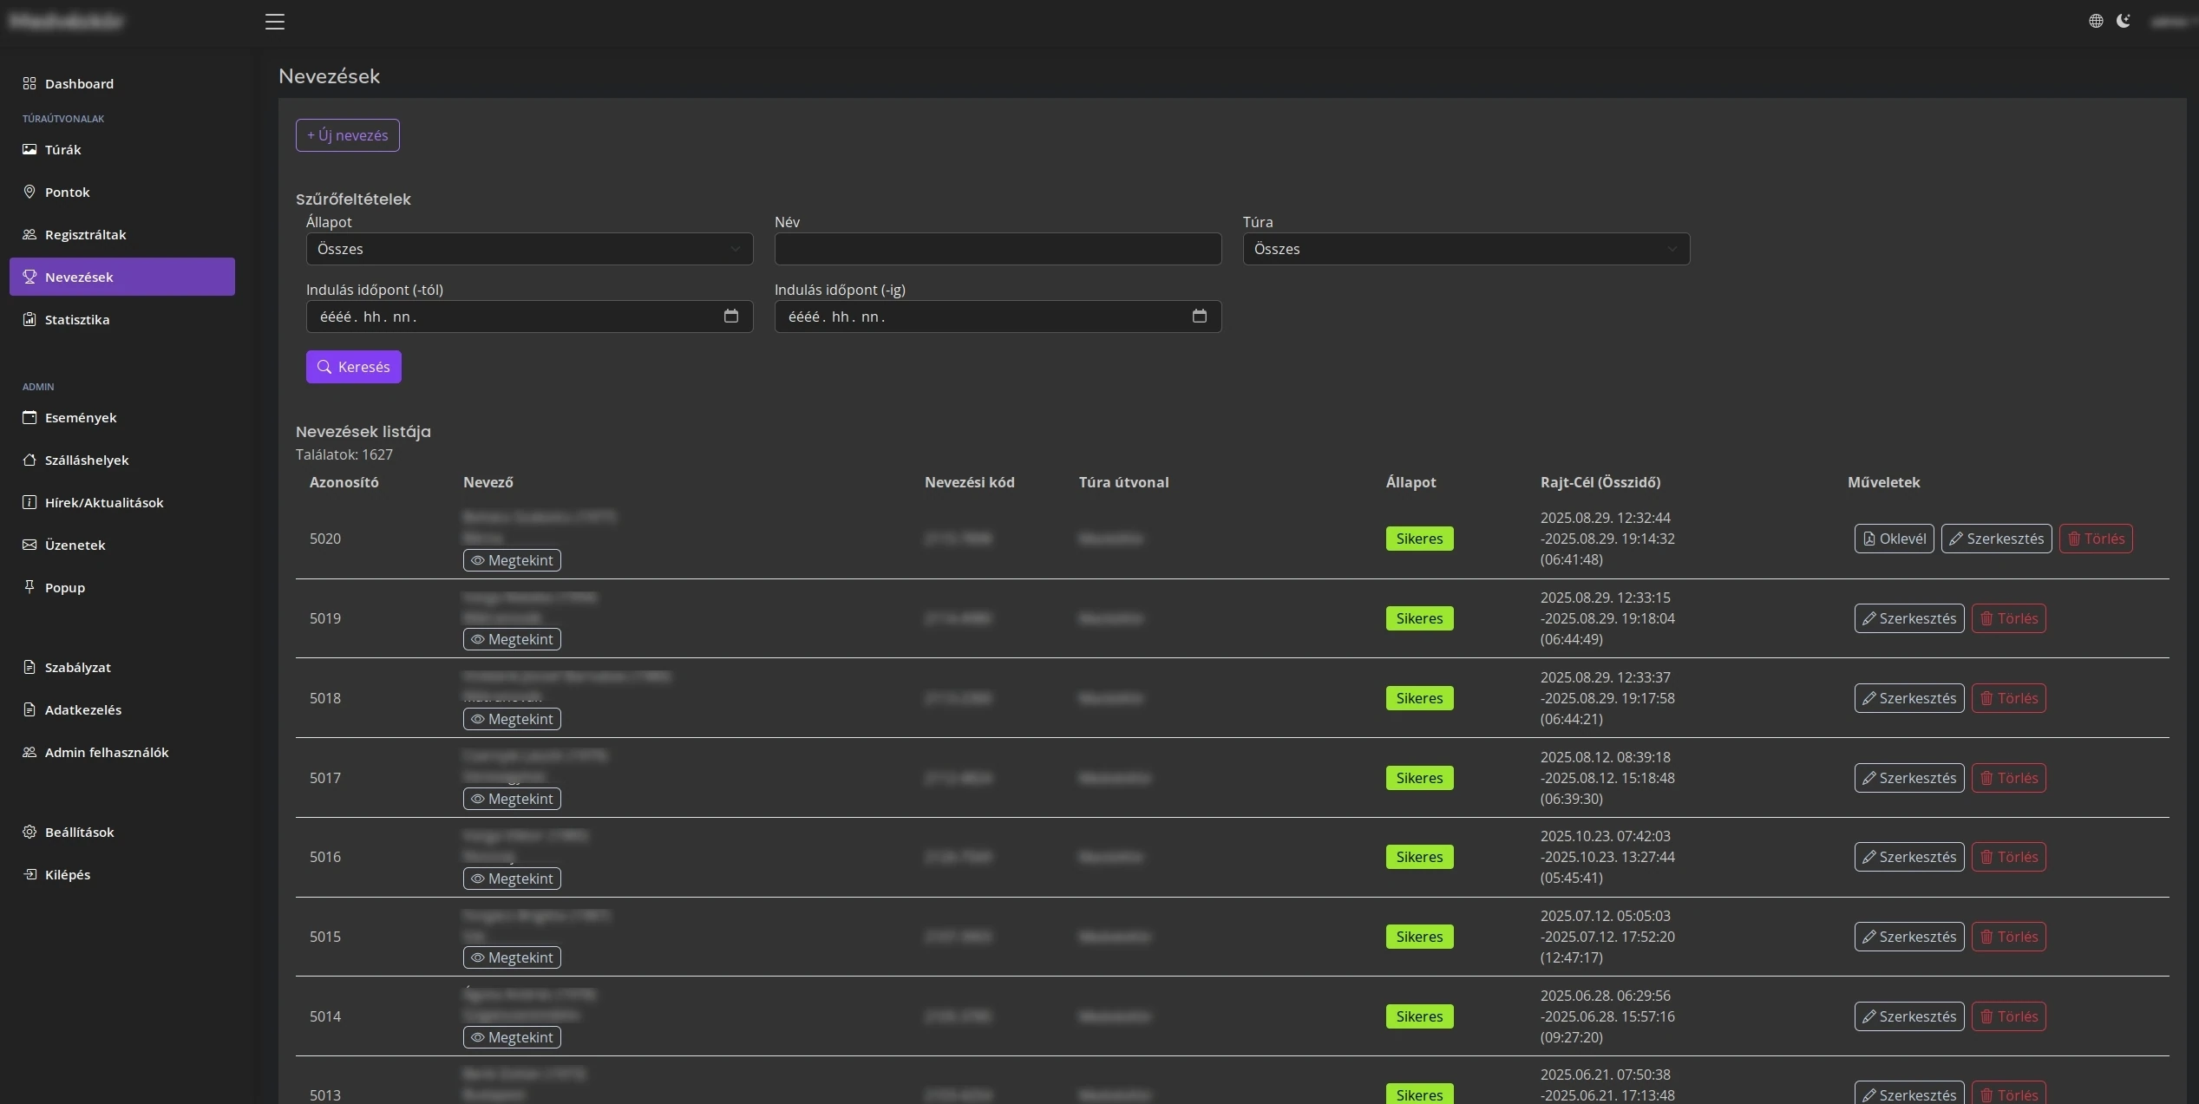Viewport: 2199px width, 1104px height.
Task: Open language globe icon in header
Action: 2095,22
